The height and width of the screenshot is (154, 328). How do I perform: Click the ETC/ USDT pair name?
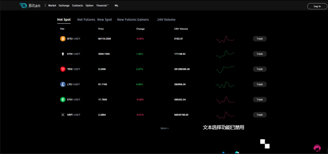pos(74,100)
